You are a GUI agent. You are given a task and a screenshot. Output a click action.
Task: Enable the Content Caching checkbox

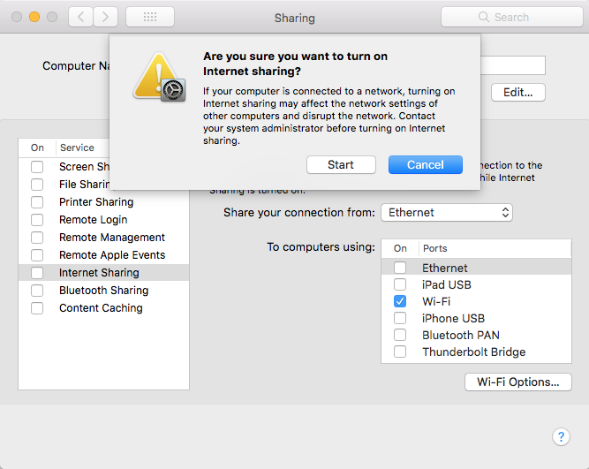[37, 308]
